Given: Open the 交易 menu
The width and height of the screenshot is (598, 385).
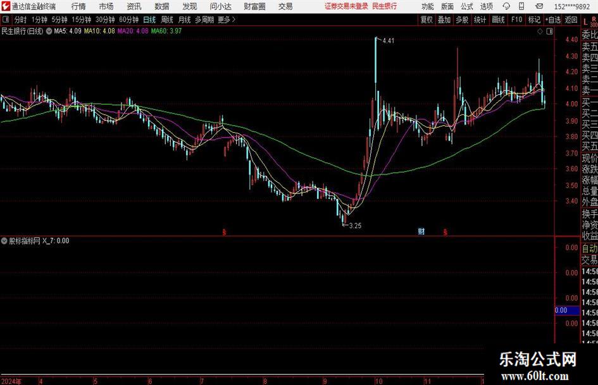Looking at the screenshot, I should click(x=285, y=6).
